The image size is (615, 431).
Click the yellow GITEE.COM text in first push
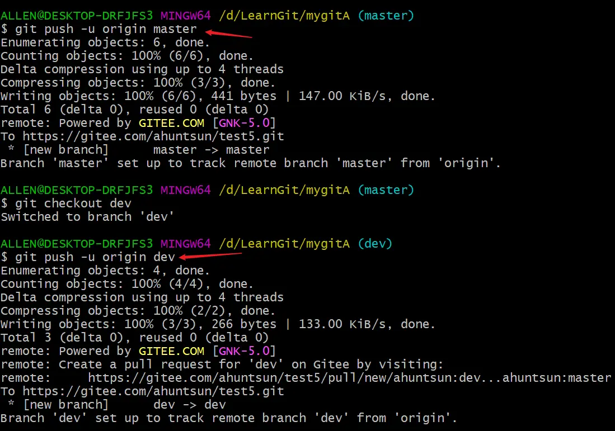pos(171,123)
